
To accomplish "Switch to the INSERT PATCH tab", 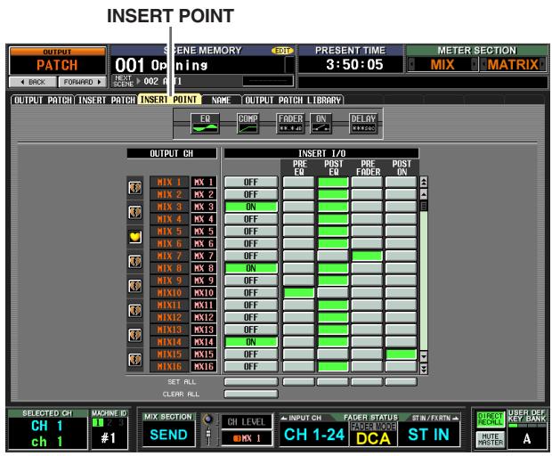I will click(107, 100).
